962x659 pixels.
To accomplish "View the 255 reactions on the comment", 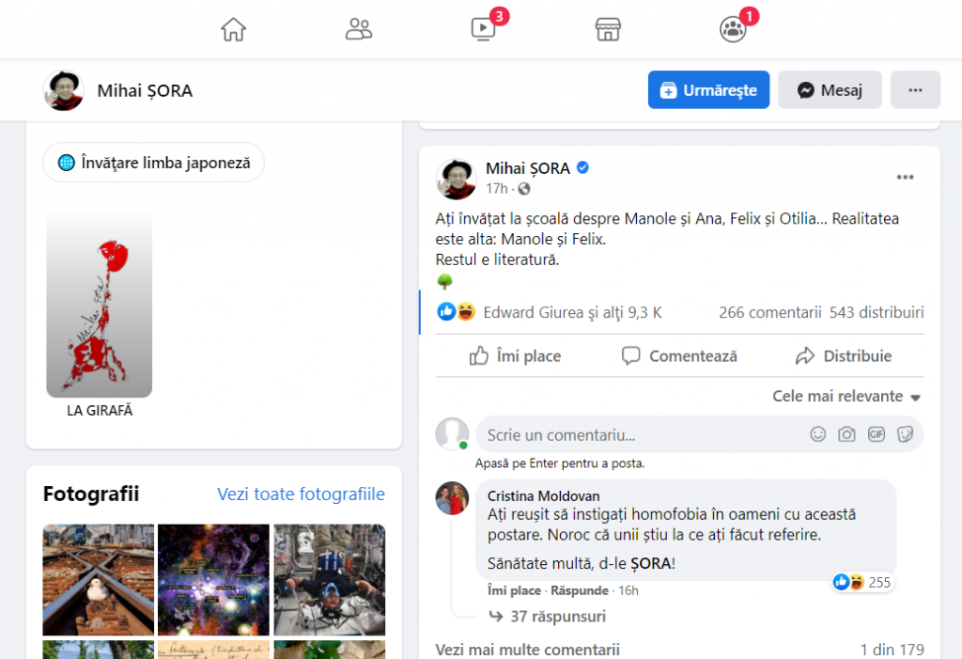I will [862, 582].
